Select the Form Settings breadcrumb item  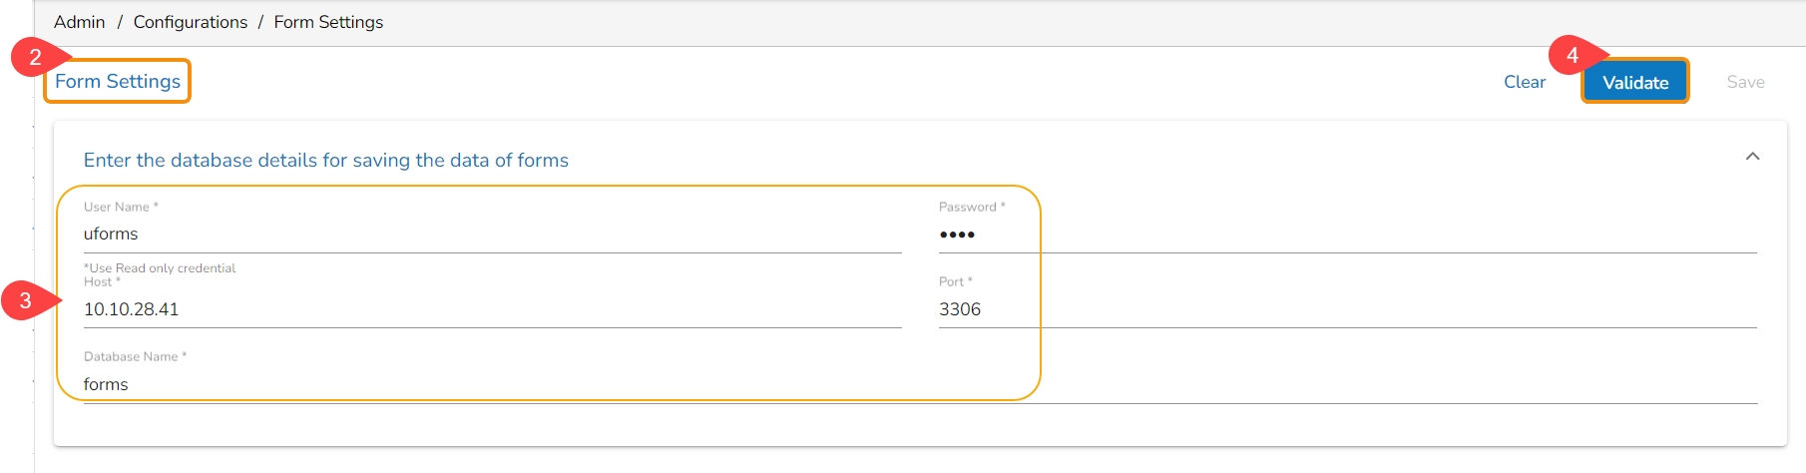328,22
